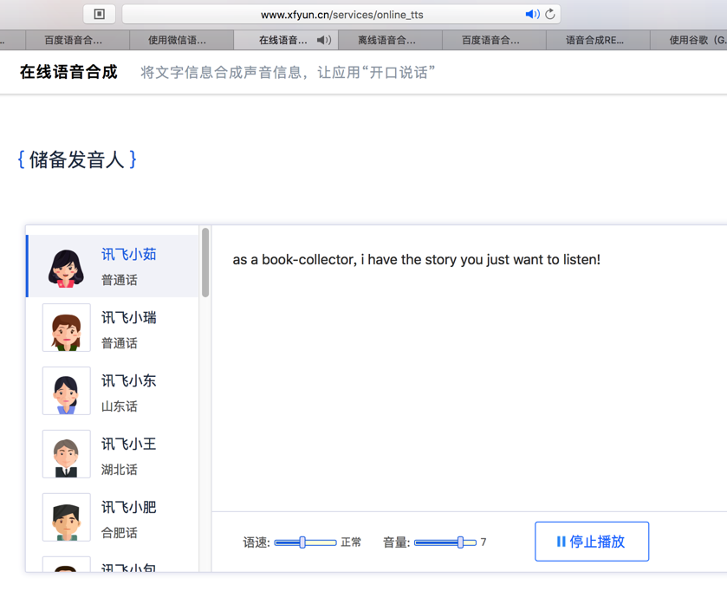Click the volume value 7
Screen dimensions: 727x591
point(484,542)
